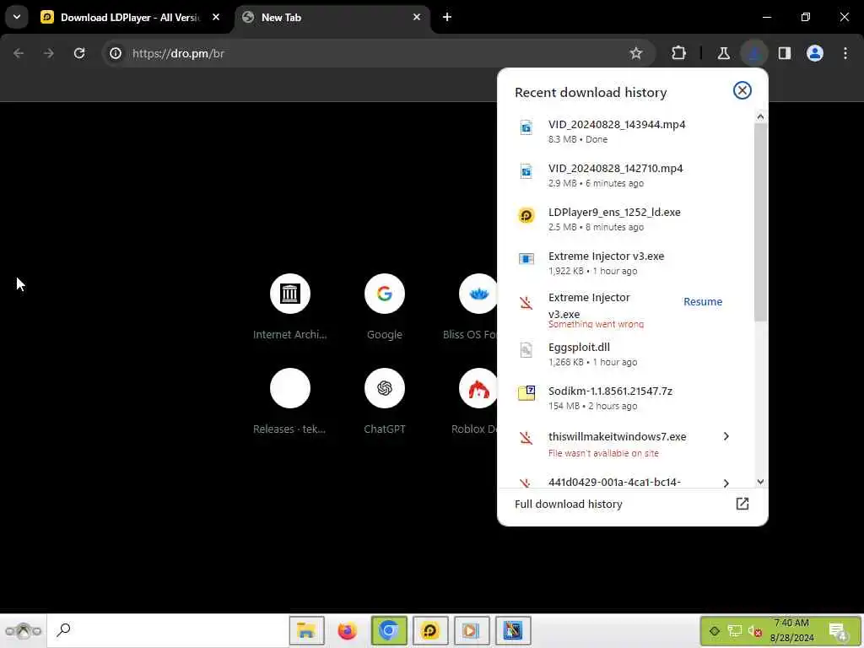864x648 pixels.
Task: Open a new tab with plus button
Action: tap(447, 17)
